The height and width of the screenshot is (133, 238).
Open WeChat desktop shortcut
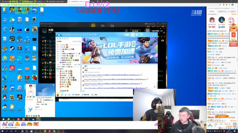point(12,20)
